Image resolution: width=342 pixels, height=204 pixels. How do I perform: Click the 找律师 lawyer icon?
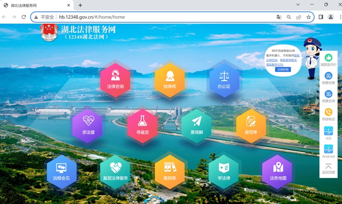pyautogui.click(x=170, y=79)
